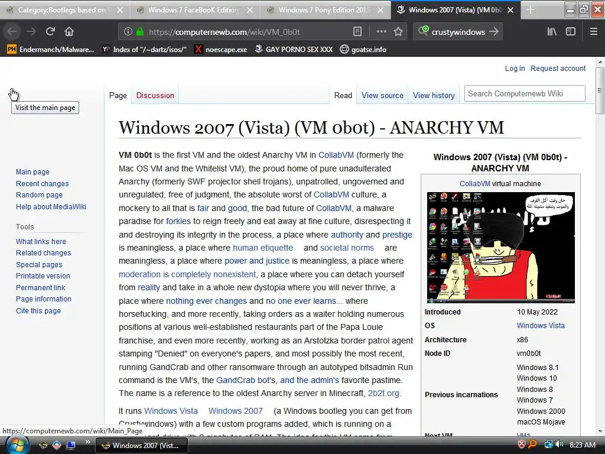This screenshot has width=605, height=454.
Task: Open the Windows Vista infobox OS link
Action: click(541, 326)
